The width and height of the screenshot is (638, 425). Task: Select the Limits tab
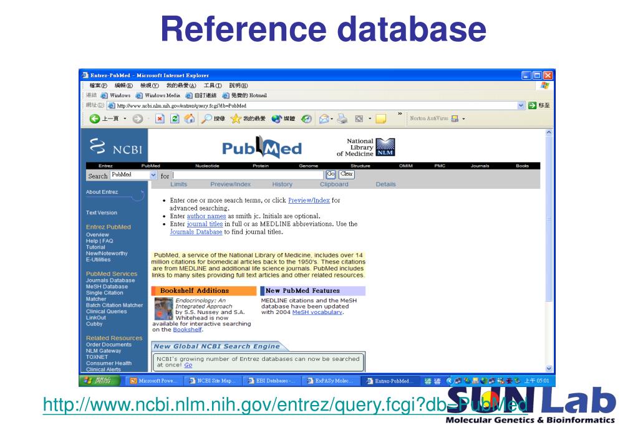click(178, 184)
